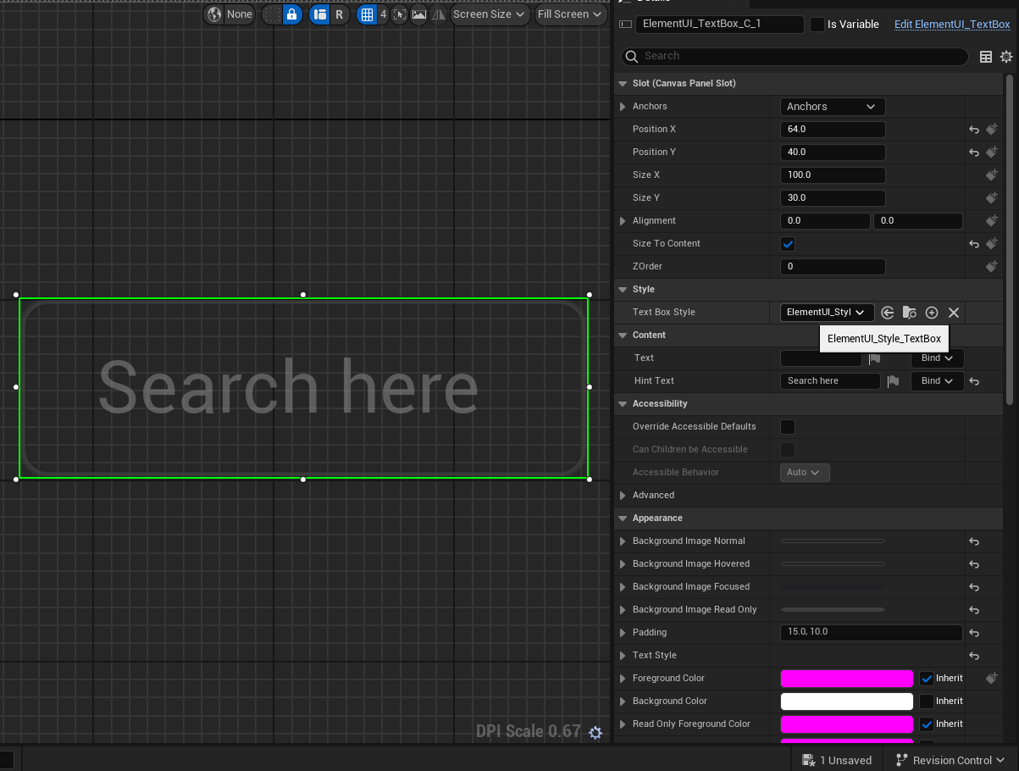
Task: Expand the Text Style property
Action: [x=623, y=656]
